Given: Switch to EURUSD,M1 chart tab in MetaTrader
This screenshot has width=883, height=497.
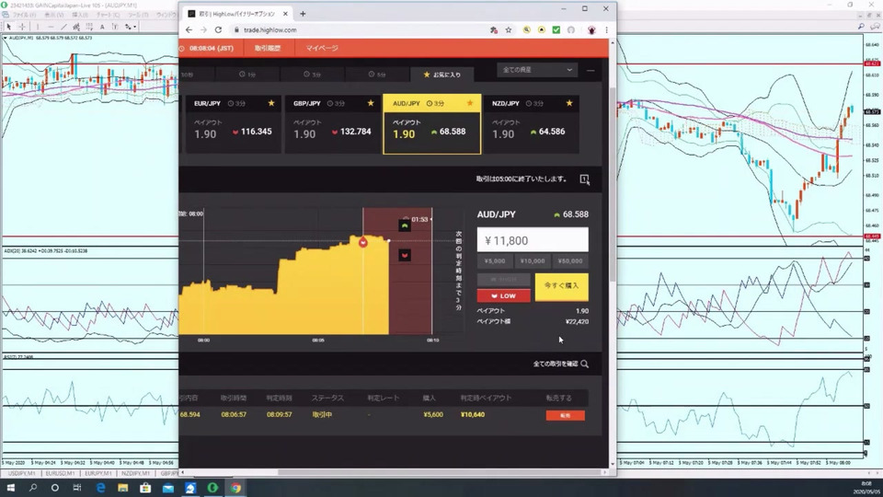Looking at the screenshot, I should coord(60,473).
